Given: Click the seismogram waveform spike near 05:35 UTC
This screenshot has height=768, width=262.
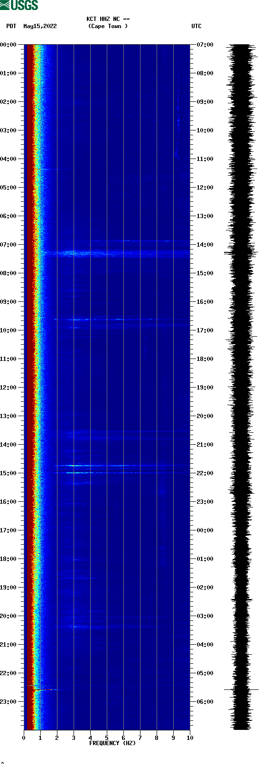Looking at the screenshot, I should 241,689.
